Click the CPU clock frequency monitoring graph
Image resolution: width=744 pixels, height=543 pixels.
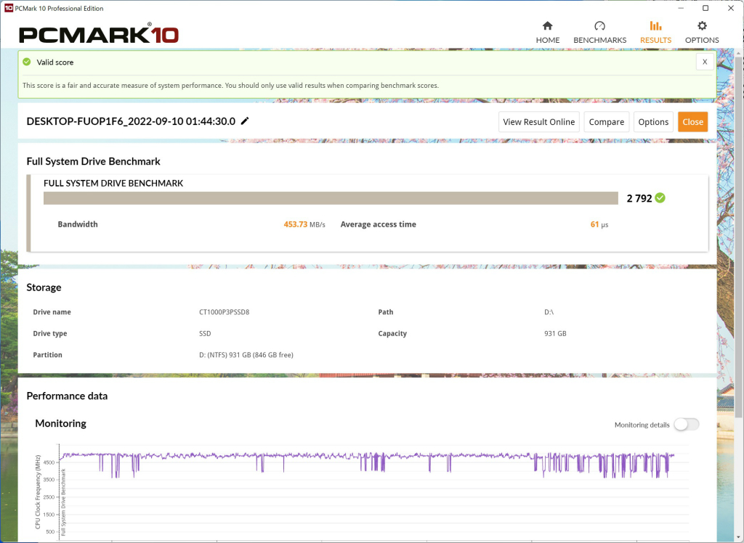pos(365,491)
